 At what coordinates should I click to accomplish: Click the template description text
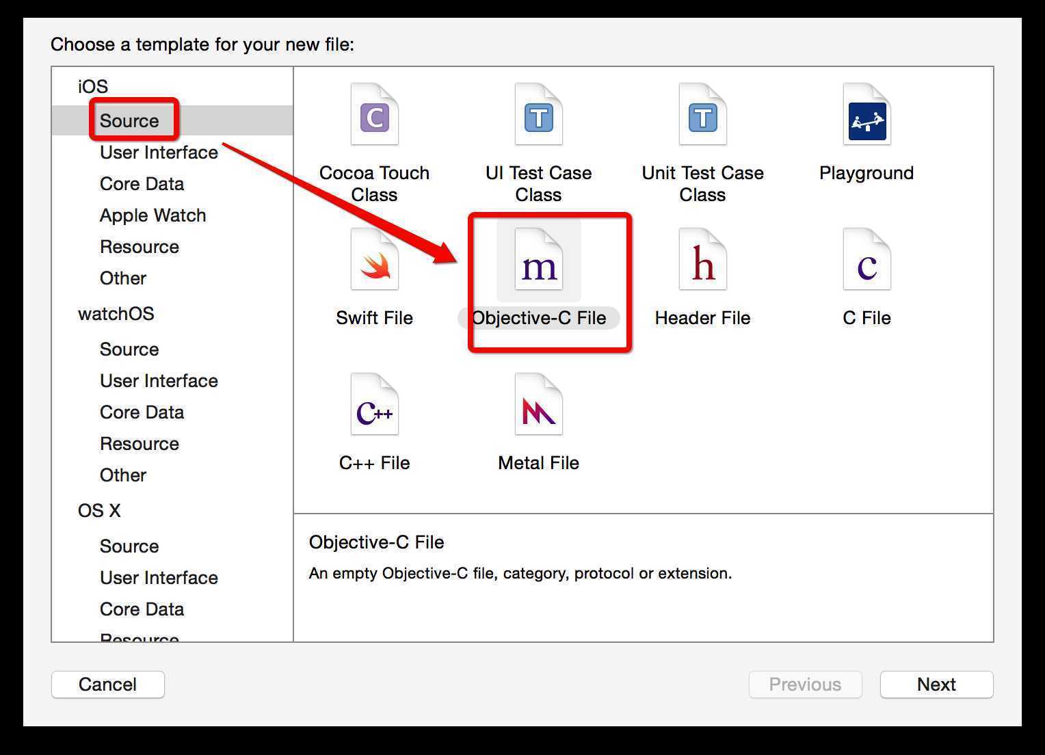(x=520, y=573)
